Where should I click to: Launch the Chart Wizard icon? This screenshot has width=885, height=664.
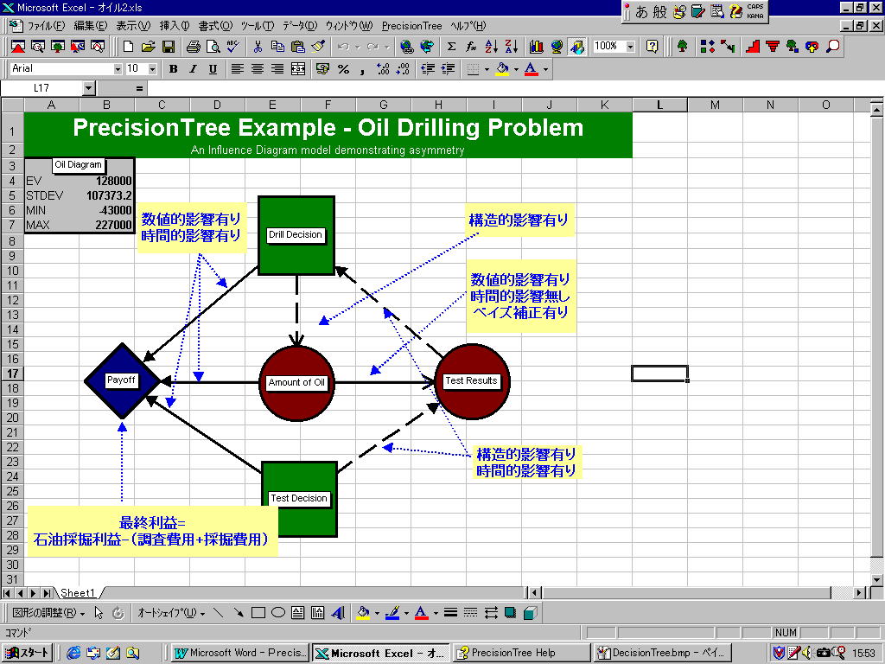coord(536,47)
